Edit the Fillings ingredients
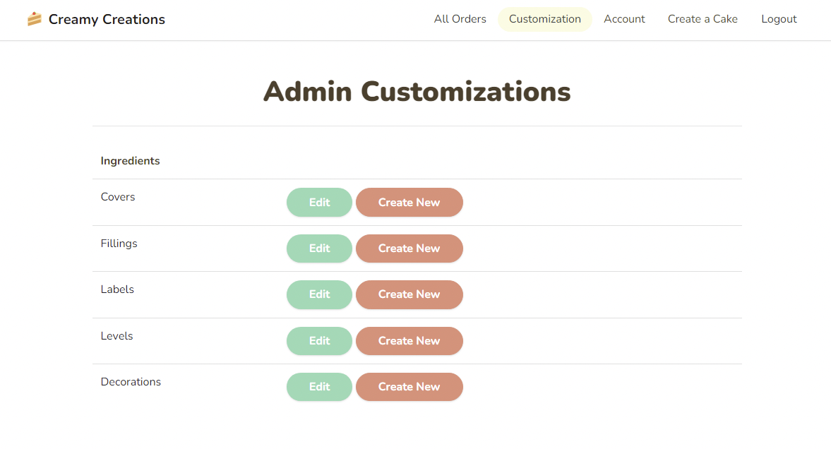Screen dimensions: 831x449 [x=319, y=249]
